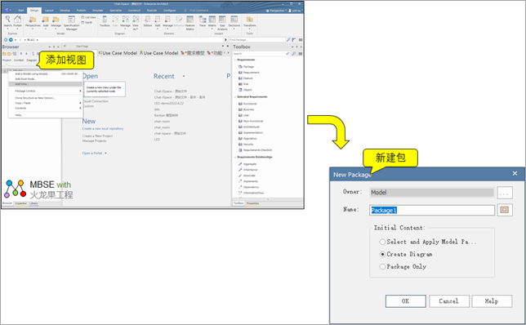Open the Editors ribbon icon
This screenshot has height=325, width=526.
pos(148,22)
